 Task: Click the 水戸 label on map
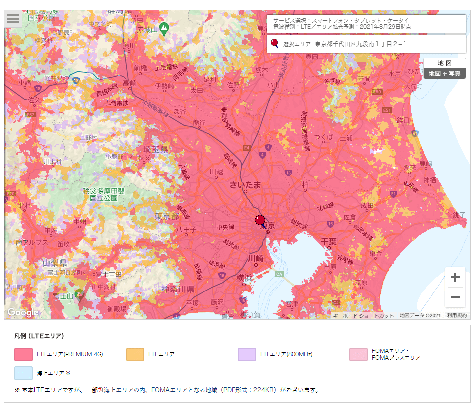click(x=395, y=73)
